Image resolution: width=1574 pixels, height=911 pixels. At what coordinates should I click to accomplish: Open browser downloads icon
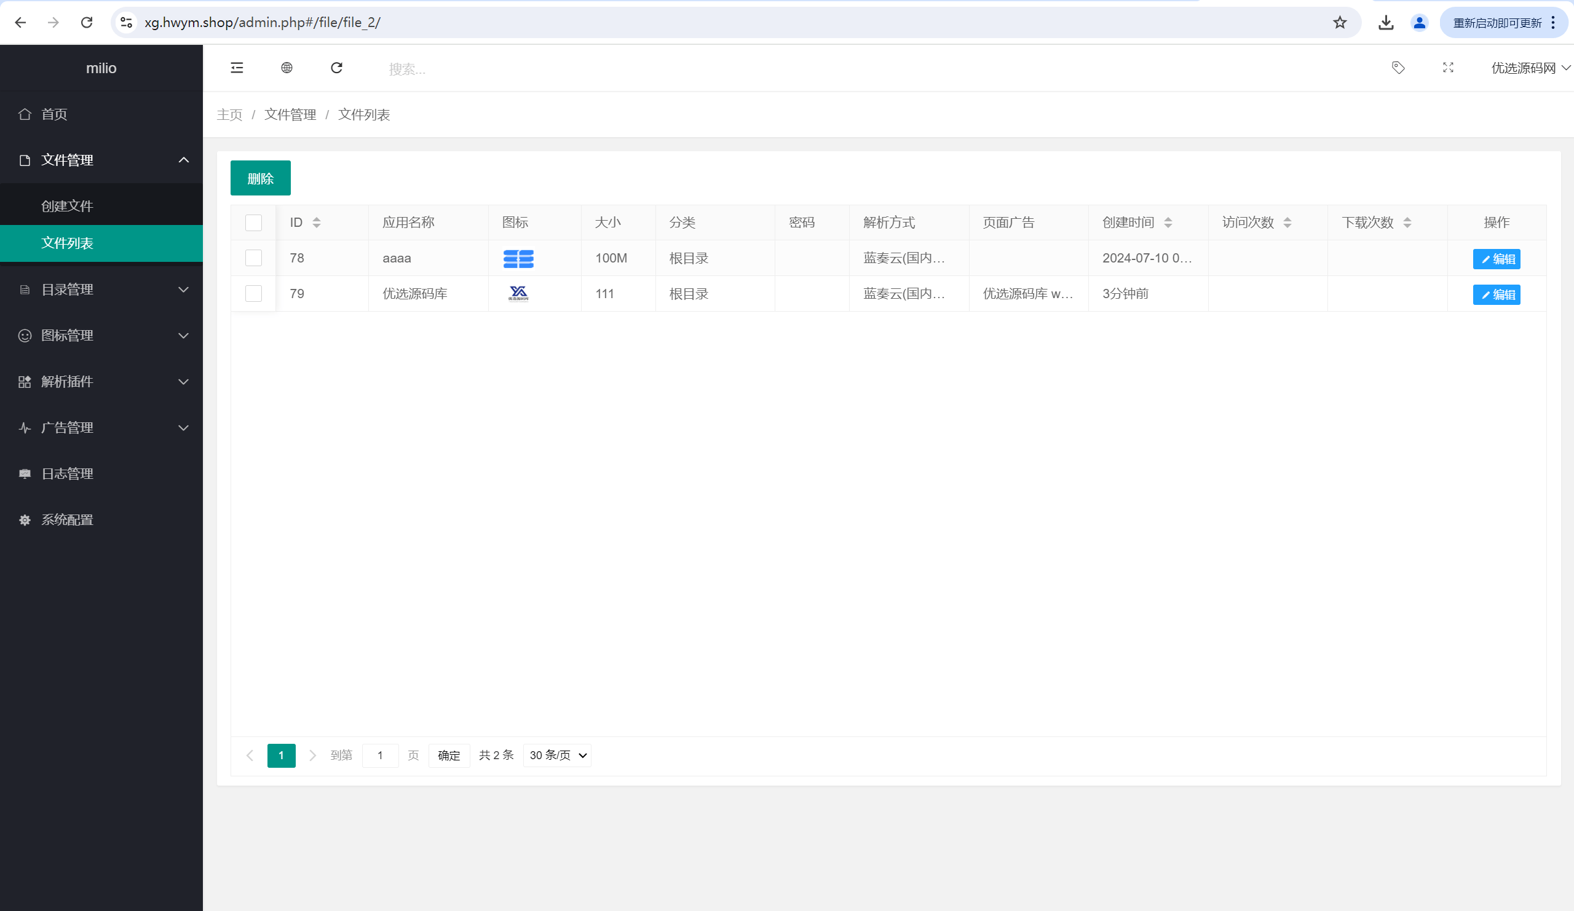(1386, 23)
